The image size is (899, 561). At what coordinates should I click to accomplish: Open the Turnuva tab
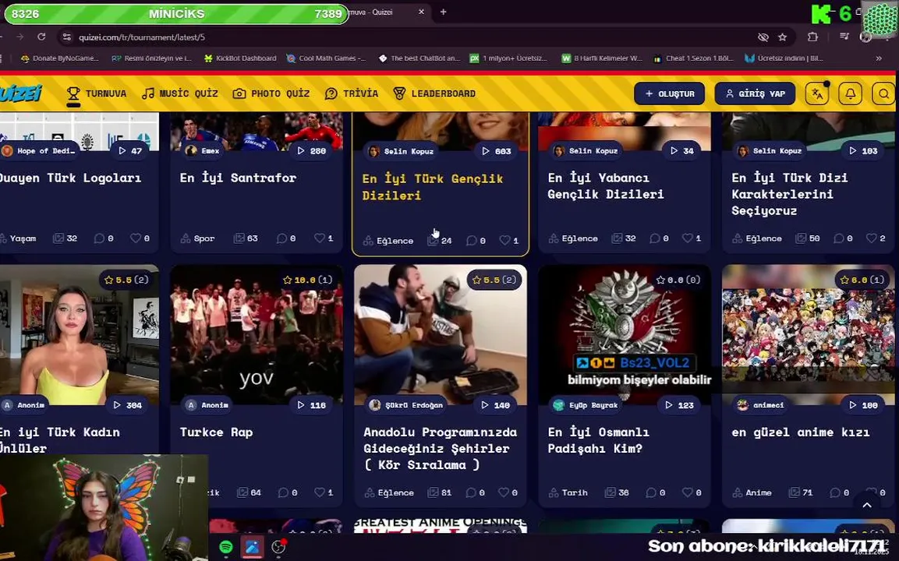tap(97, 93)
